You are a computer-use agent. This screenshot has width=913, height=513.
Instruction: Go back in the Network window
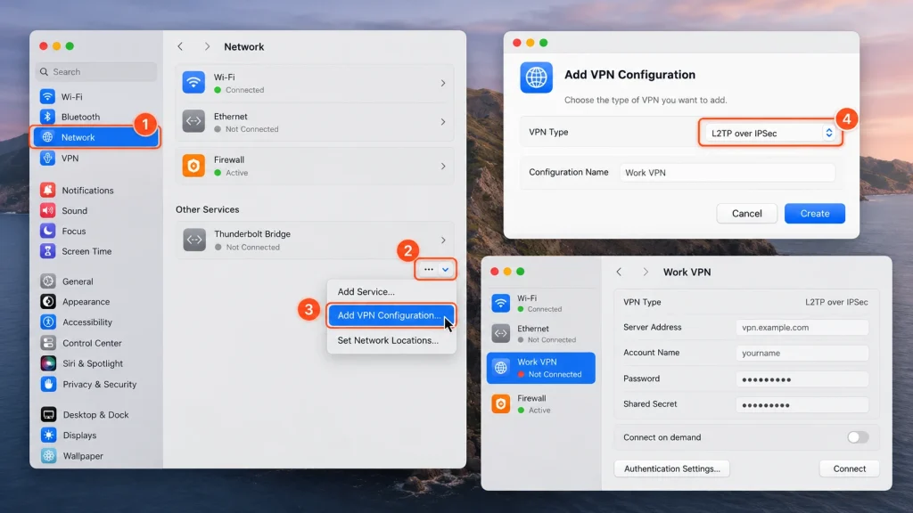180,46
